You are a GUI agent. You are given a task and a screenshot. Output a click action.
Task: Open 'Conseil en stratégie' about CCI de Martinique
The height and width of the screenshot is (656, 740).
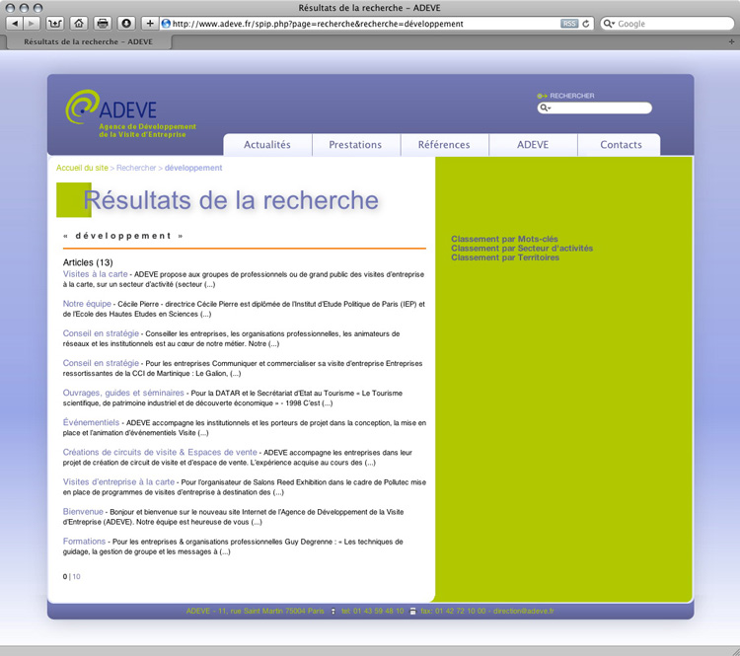[101, 363]
